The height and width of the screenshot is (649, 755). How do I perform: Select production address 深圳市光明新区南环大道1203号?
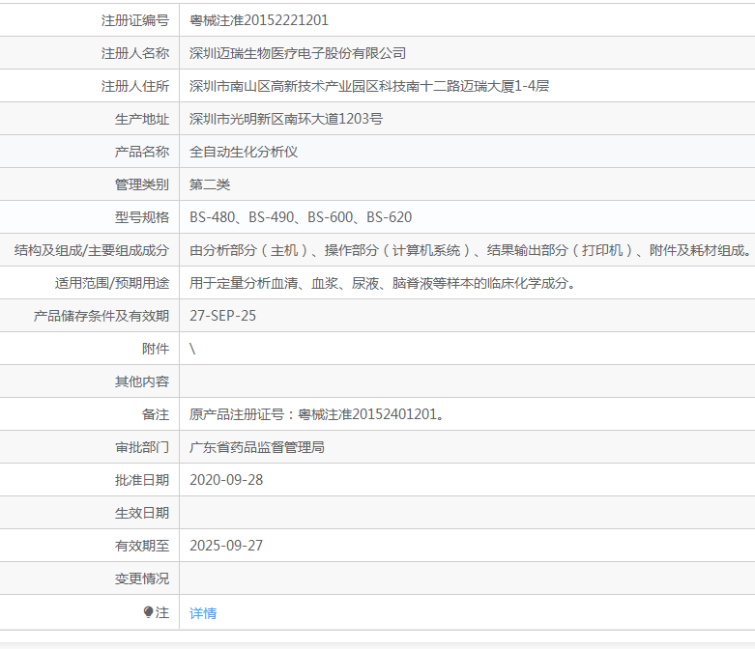coord(286,119)
